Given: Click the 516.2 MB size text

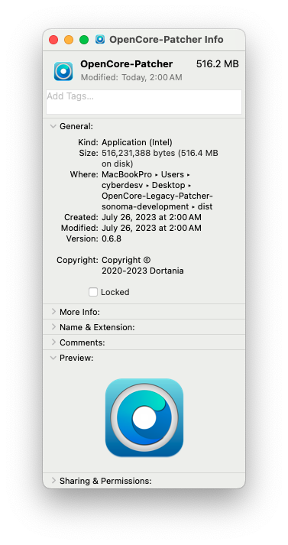Looking at the screenshot, I should (x=218, y=64).
